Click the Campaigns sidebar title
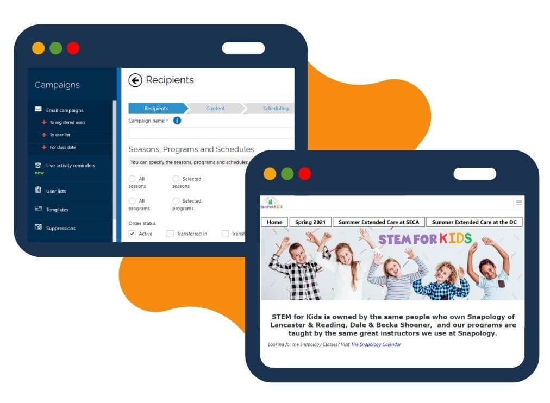Image resolution: width=550 pixels, height=403 pixels. pos(57,85)
